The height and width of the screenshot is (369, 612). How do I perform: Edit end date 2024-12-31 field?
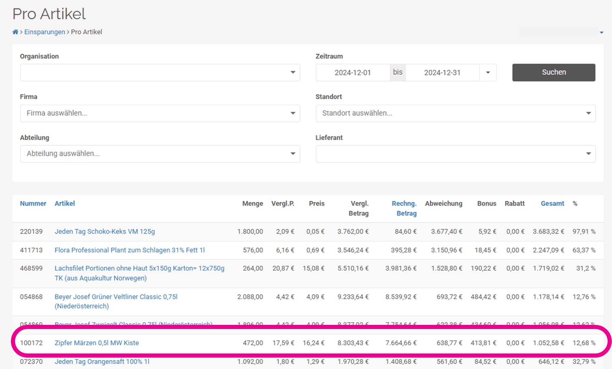point(442,72)
